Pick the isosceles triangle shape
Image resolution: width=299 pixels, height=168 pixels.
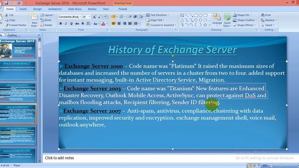coord(182,20)
